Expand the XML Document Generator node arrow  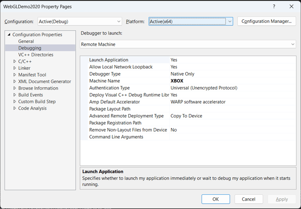coord(14,81)
